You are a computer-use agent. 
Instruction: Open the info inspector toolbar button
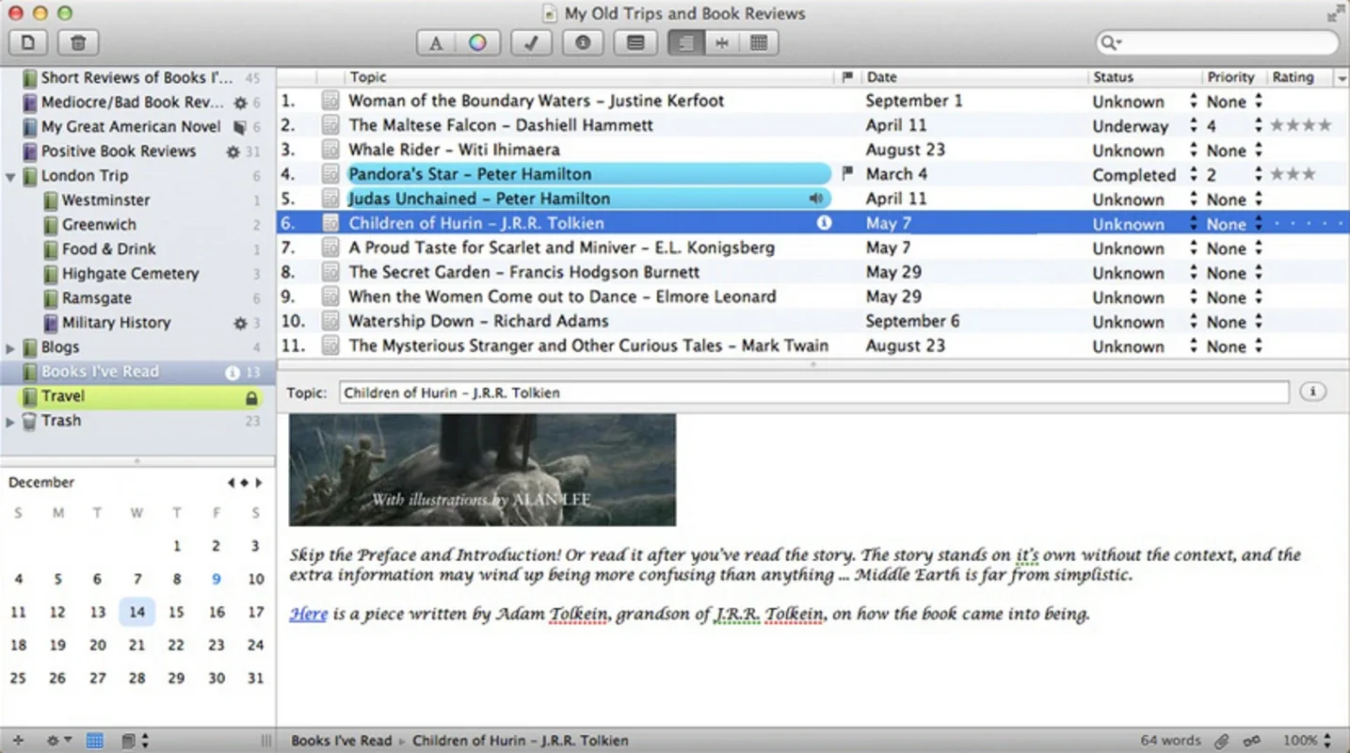[583, 42]
